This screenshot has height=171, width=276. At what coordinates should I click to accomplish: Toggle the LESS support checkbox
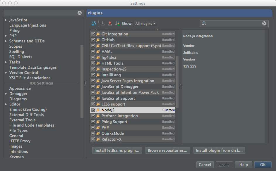pyautogui.click(x=93, y=104)
